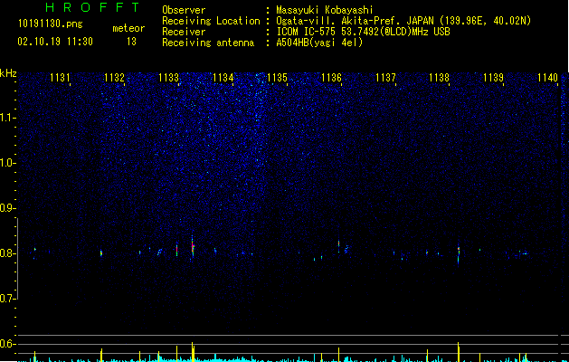Click the meteor echo just after 1136 near 0.8 kHz
The width and height of the screenshot is (569, 362).
346,249
